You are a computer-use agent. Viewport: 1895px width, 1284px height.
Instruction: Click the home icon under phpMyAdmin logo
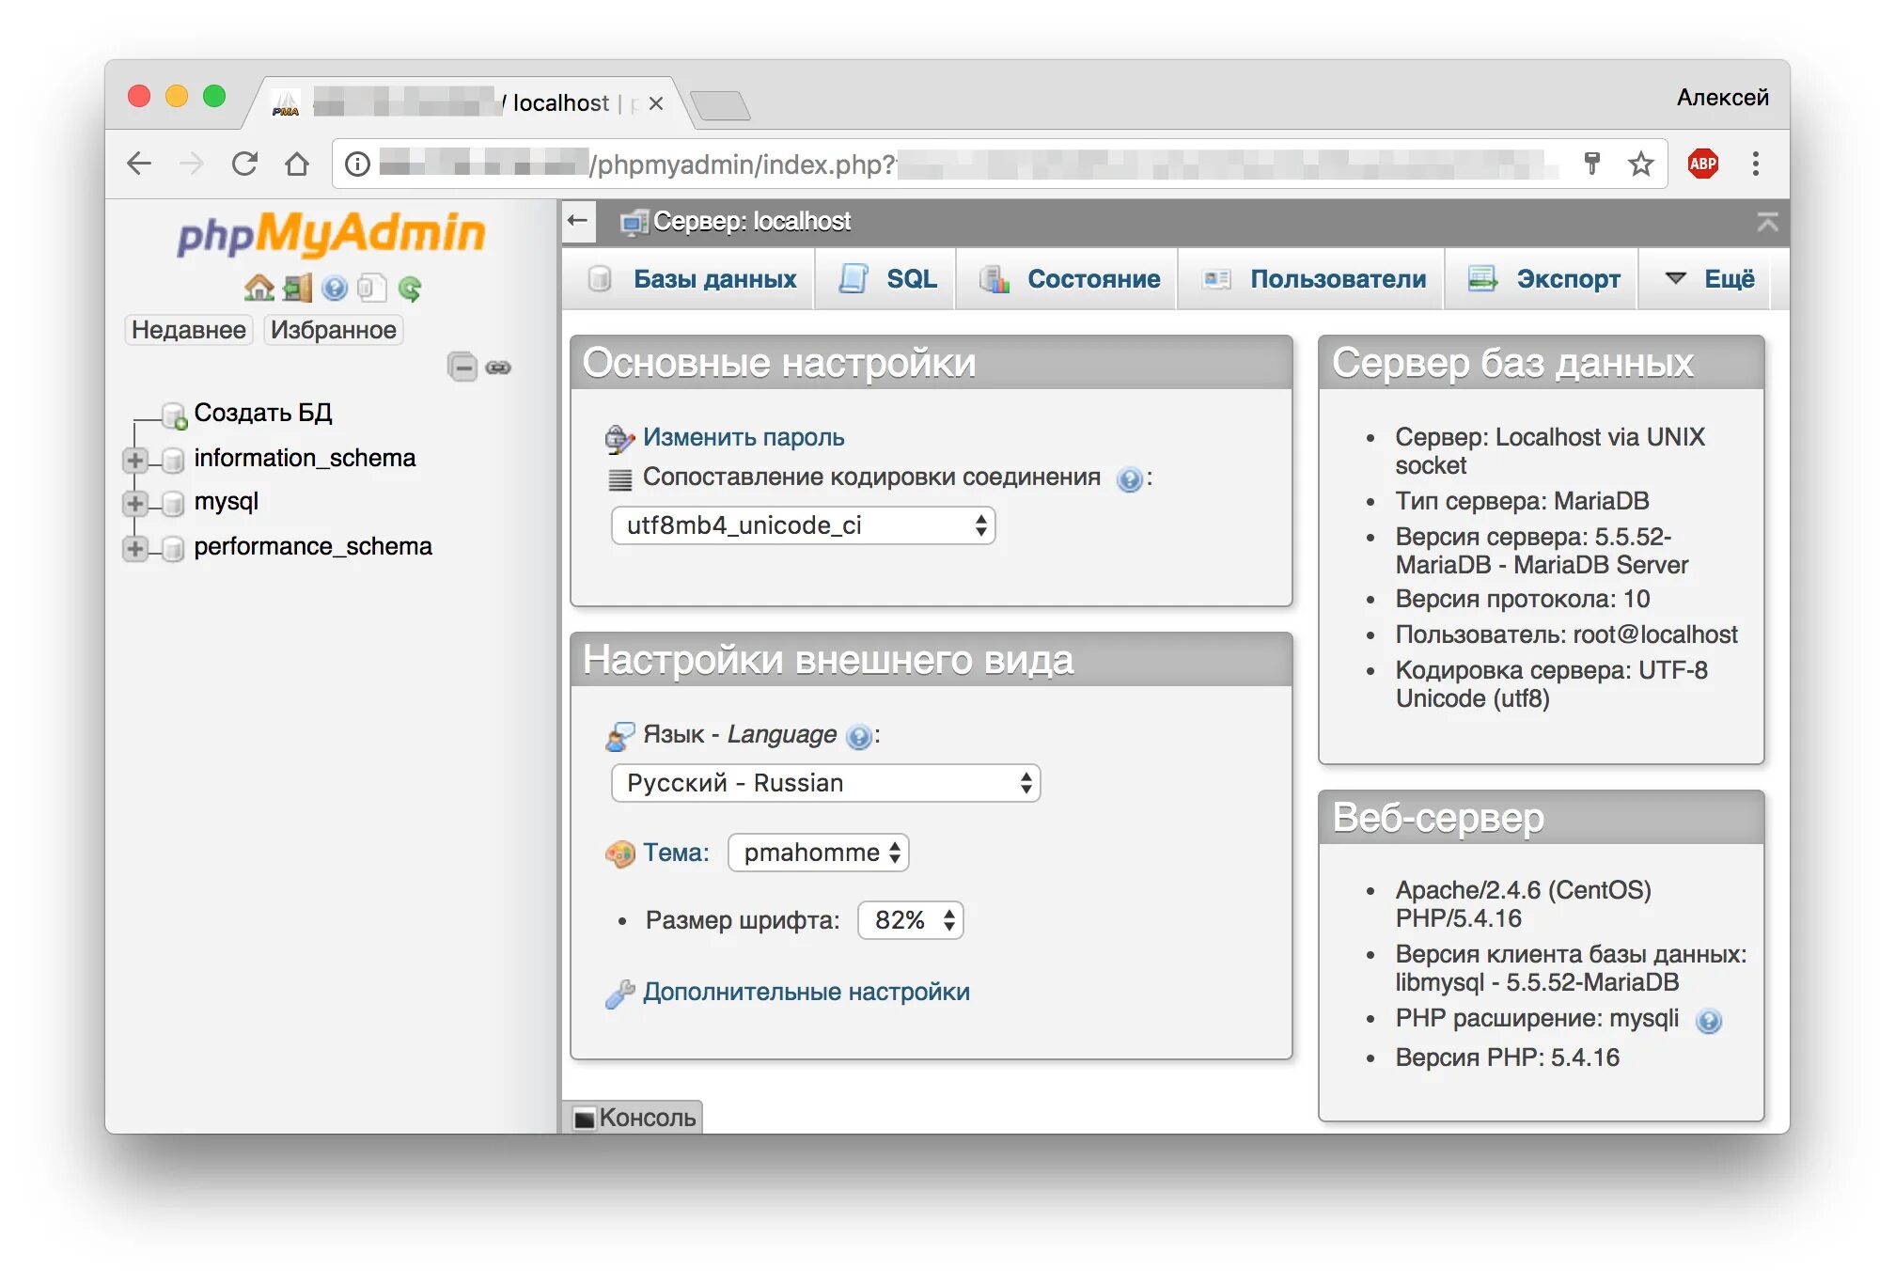click(x=258, y=288)
